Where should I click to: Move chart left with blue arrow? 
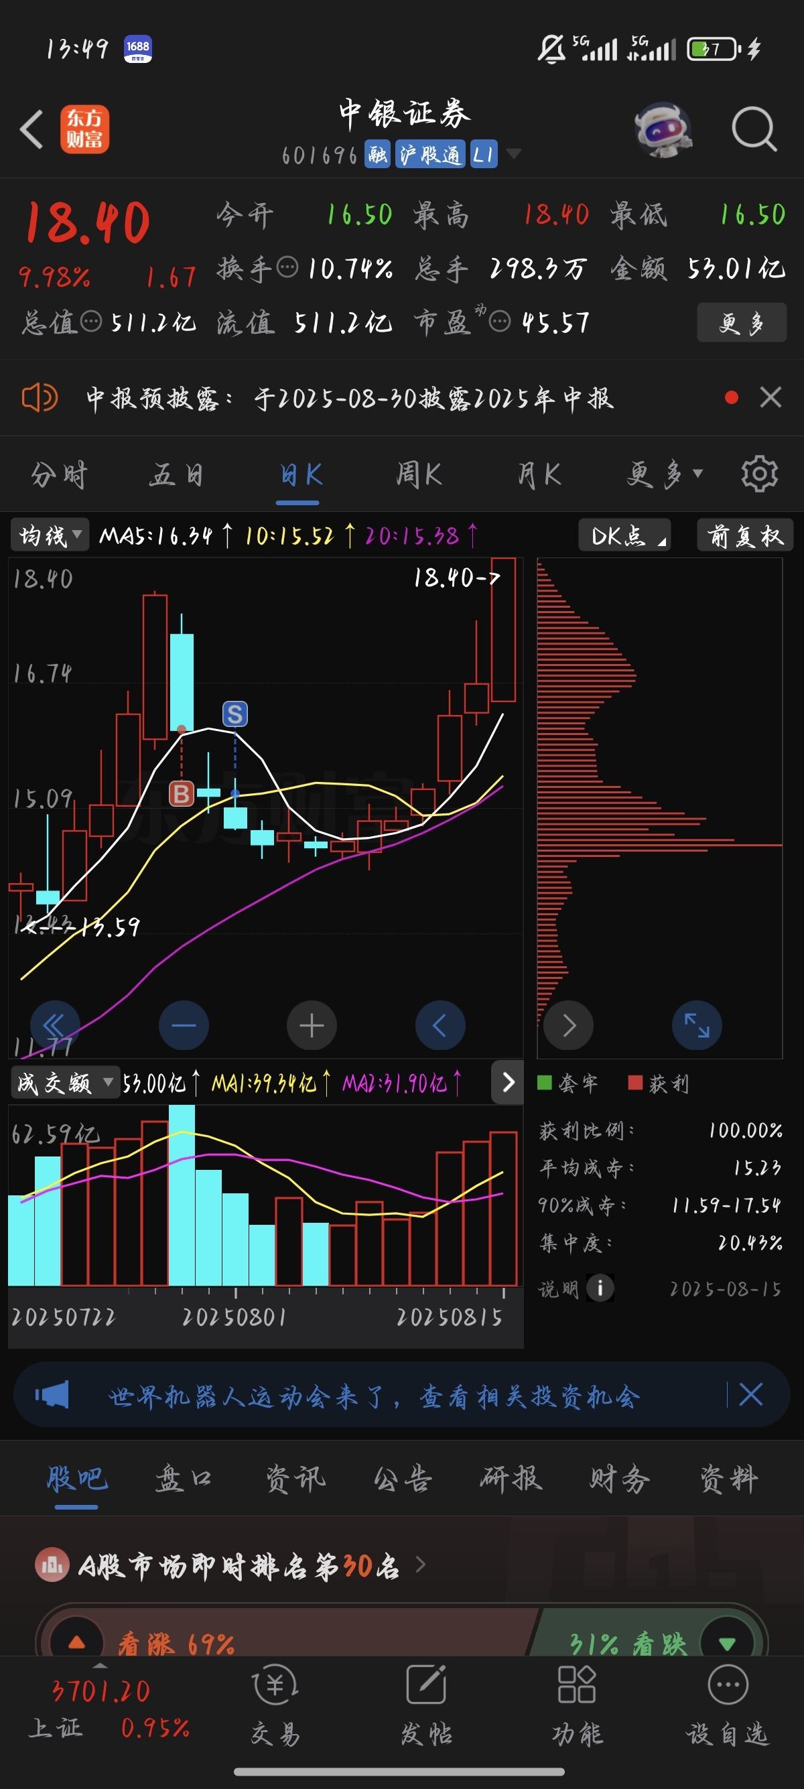click(440, 1025)
